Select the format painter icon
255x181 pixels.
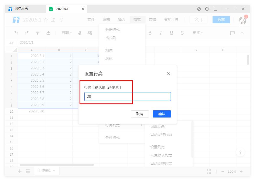tap(38, 33)
